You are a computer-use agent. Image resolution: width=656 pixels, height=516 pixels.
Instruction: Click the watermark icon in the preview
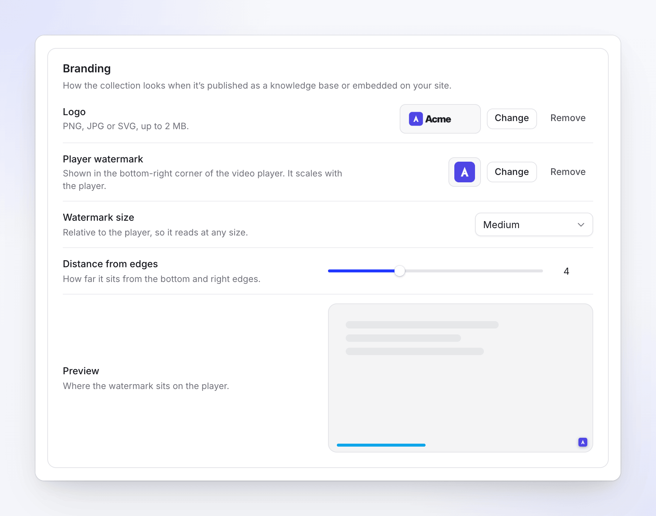coord(582,442)
